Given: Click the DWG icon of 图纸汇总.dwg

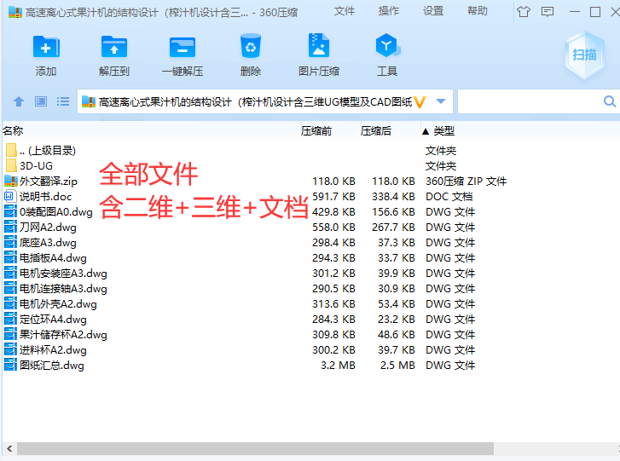Looking at the screenshot, I should pos(10,365).
